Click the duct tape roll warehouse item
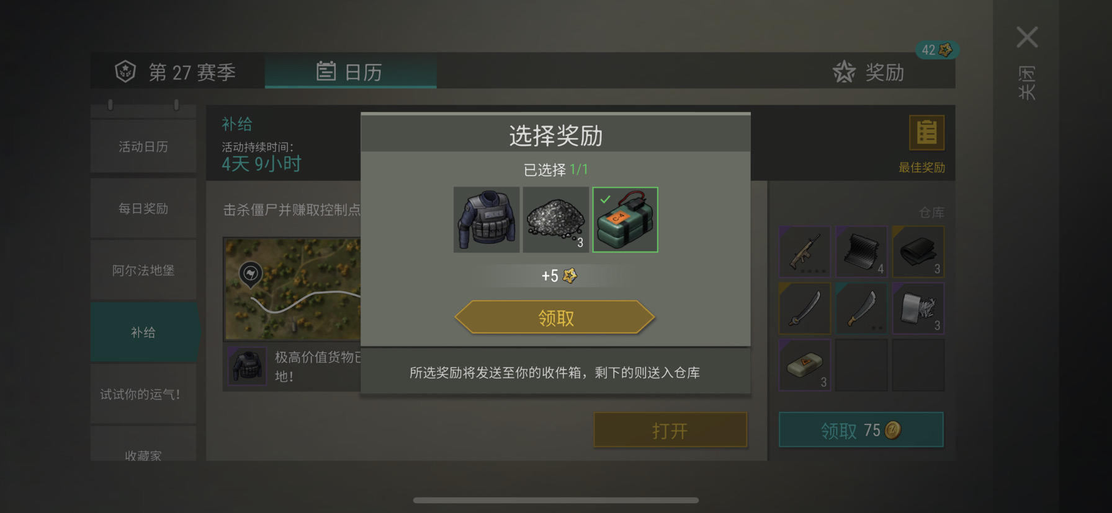This screenshot has height=513, width=1112. [918, 308]
